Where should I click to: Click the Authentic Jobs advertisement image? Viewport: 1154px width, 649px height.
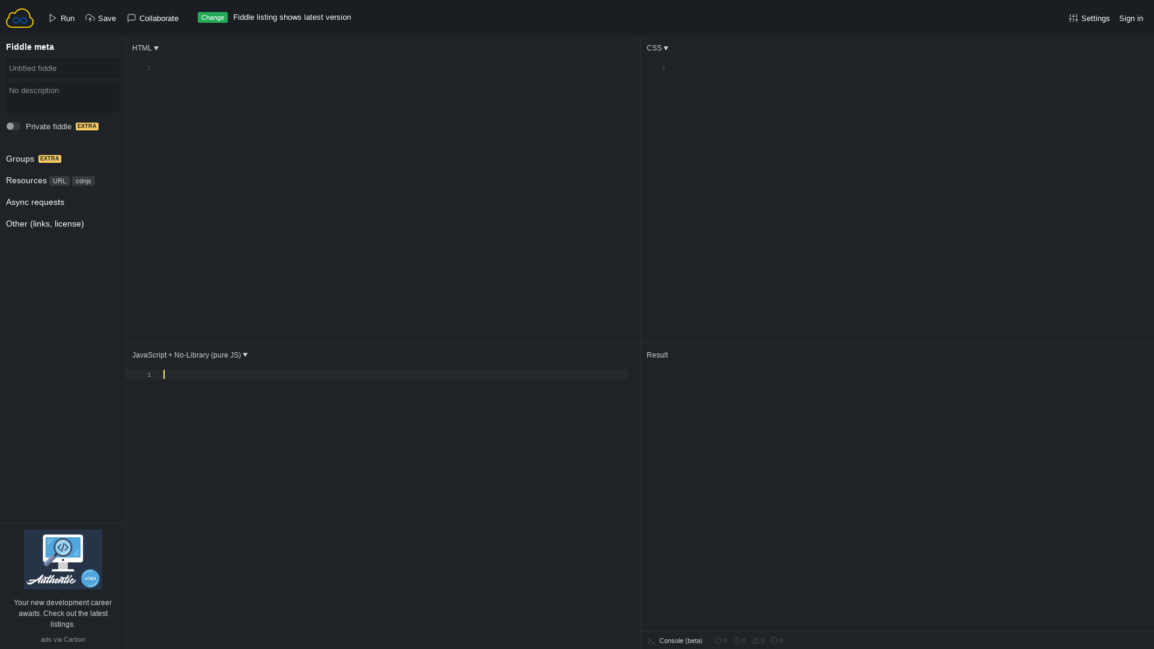[62, 559]
